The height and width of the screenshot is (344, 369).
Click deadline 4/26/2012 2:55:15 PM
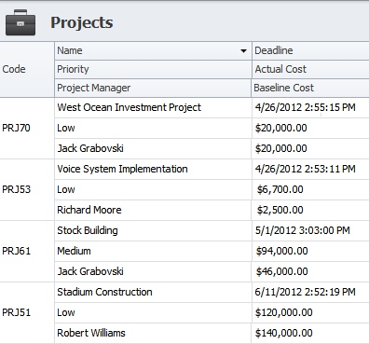click(x=310, y=107)
